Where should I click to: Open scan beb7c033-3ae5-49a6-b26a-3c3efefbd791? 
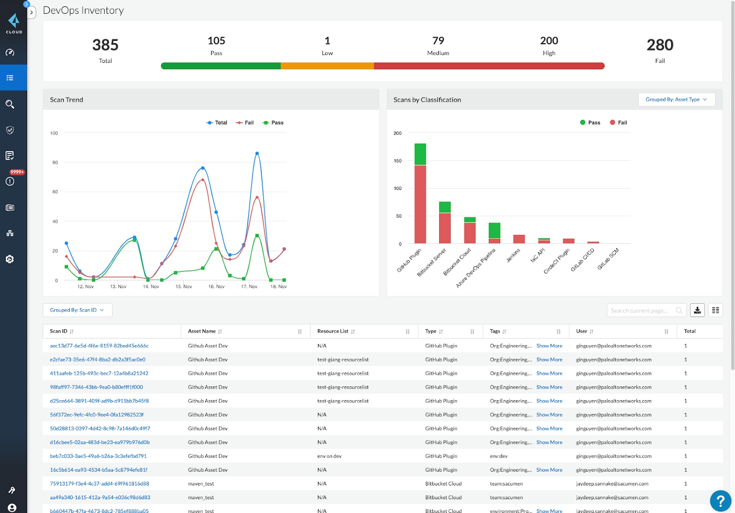pyautogui.click(x=98, y=456)
